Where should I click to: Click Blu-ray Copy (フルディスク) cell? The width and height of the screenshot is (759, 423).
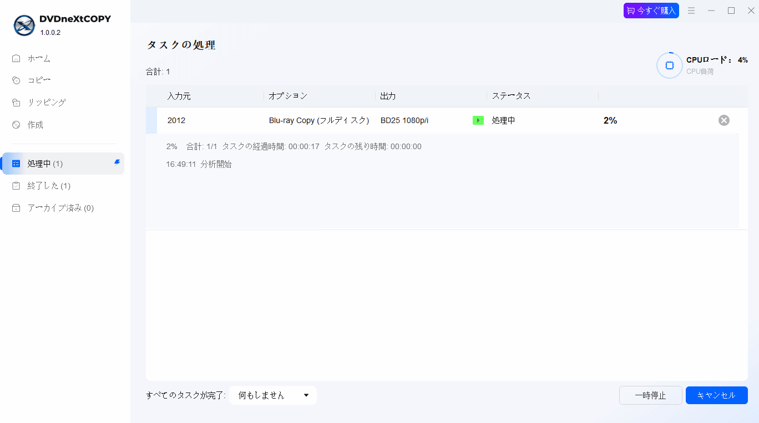tap(319, 120)
